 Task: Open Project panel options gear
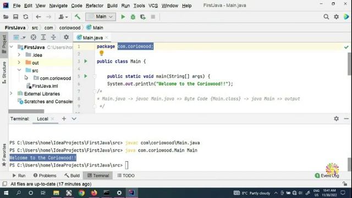(66, 37)
